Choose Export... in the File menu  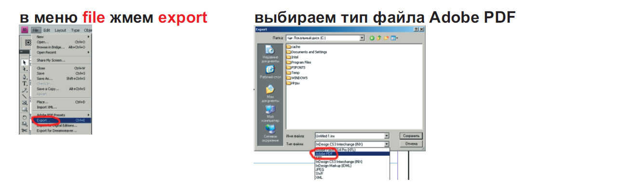[61, 120]
